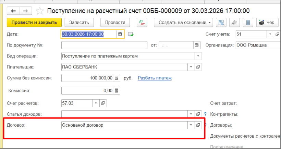Open calculator for Комиссия field
Viewport: 281px width, 149px height.
pos(117,91)
